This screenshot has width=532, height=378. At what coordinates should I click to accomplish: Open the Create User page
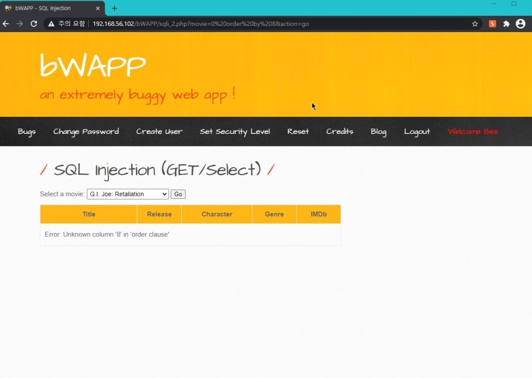[159, 132]
